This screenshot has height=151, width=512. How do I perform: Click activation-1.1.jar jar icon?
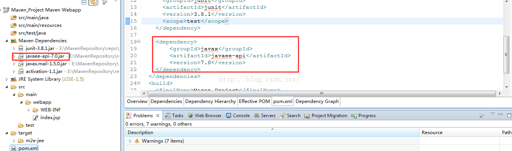[21, 71]
